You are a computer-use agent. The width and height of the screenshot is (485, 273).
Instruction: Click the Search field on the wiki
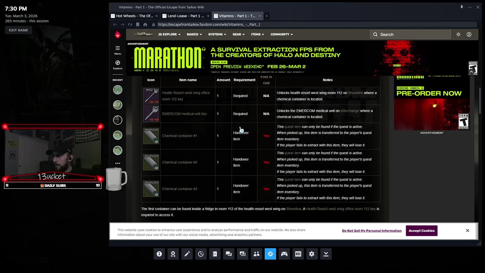[x=410, y=35]
